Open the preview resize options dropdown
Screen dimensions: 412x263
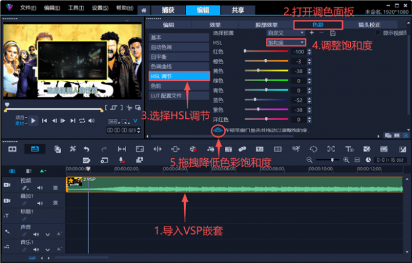125,122
